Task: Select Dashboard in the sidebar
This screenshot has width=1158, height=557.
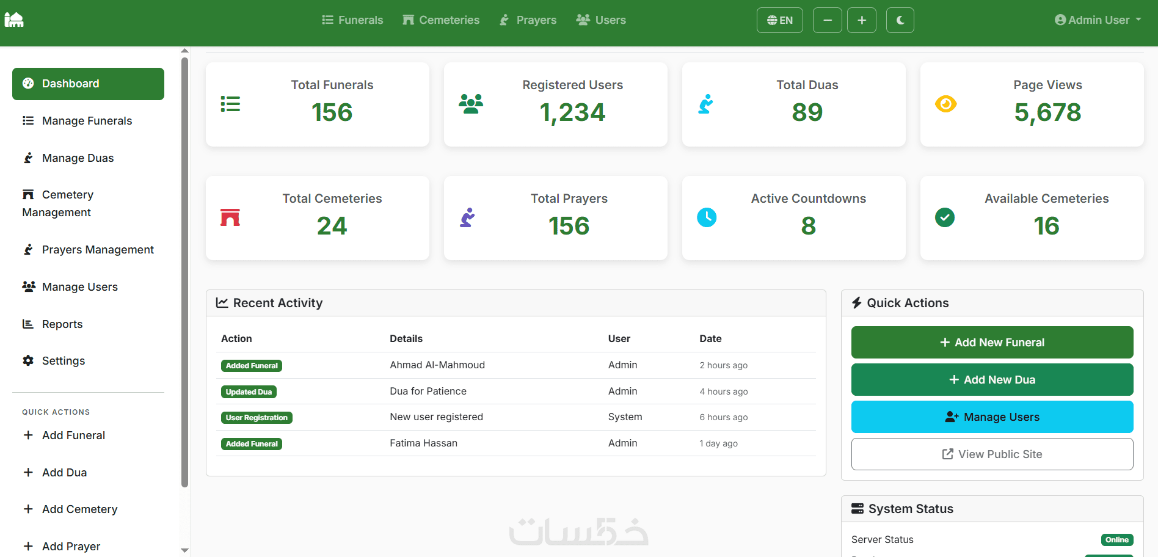Action: click(x=88, y=84)
